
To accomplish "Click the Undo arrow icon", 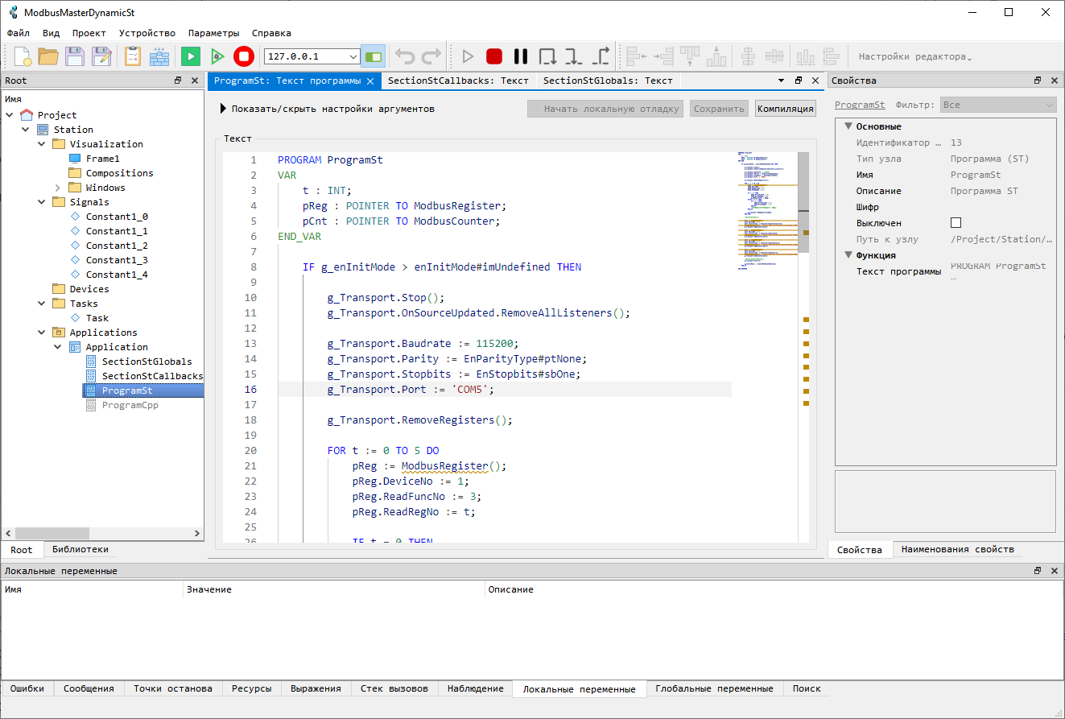I will pos(405,56).
